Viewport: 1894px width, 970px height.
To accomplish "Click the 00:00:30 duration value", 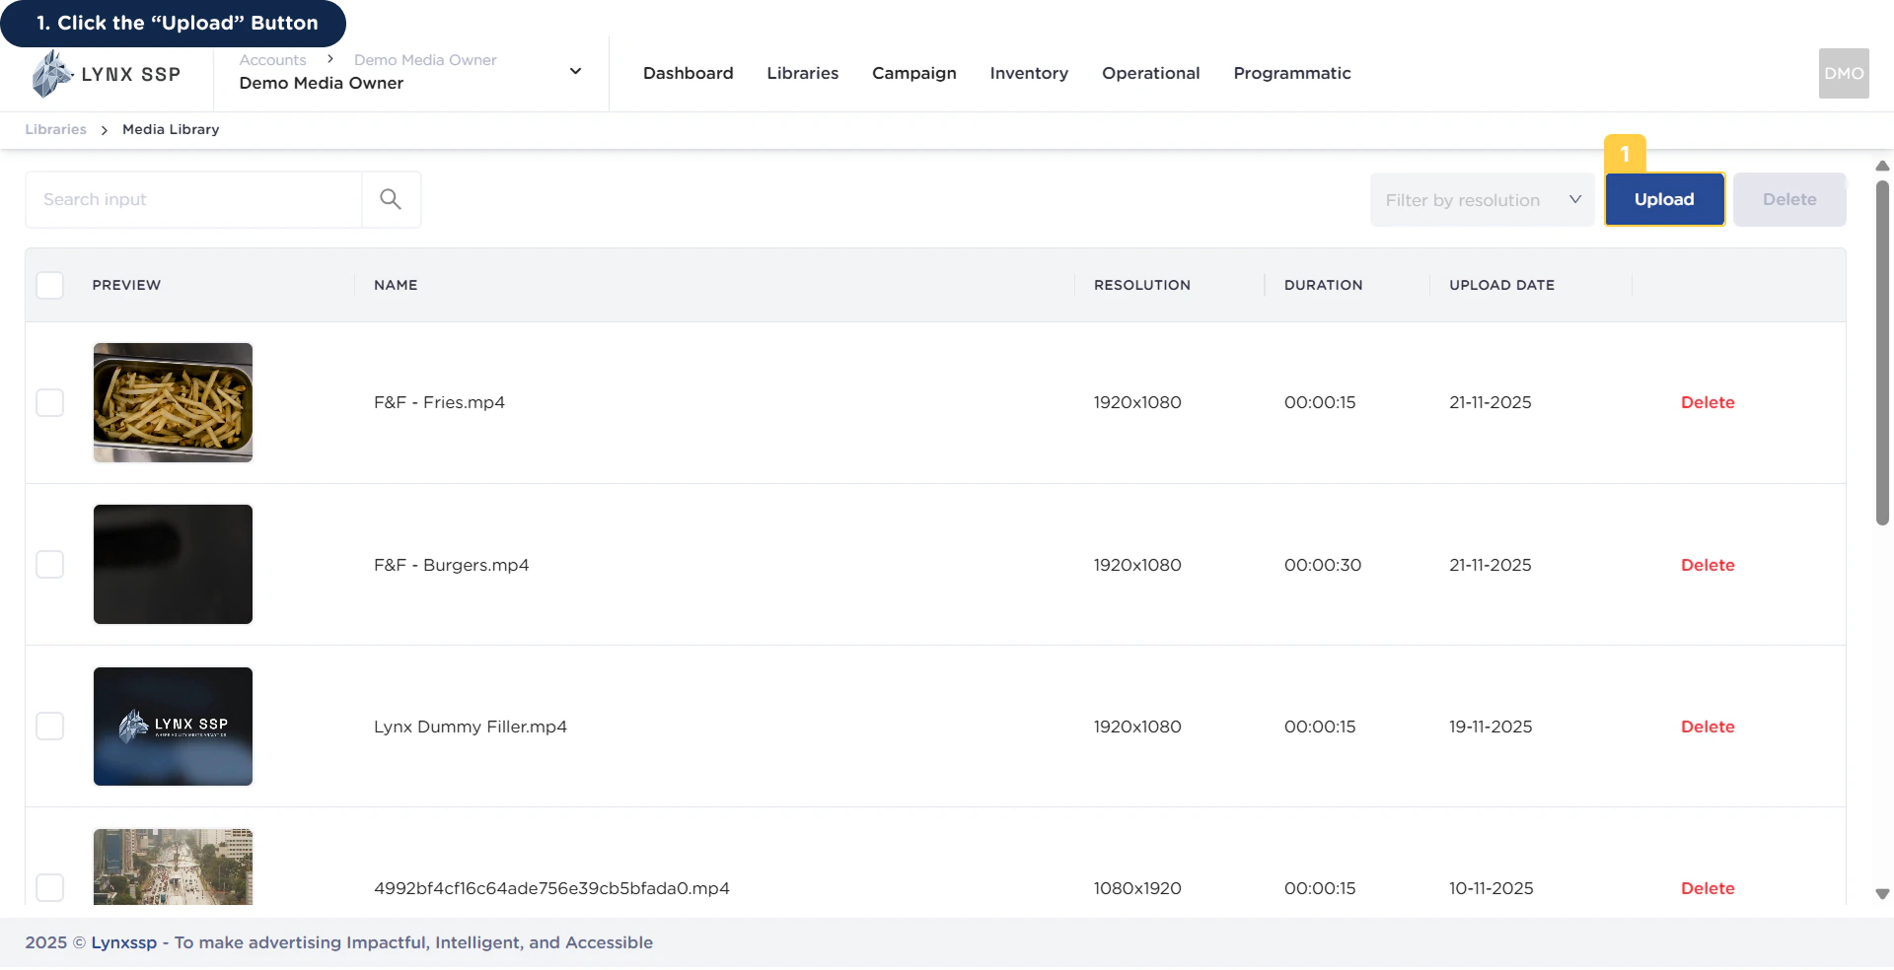I will 1323,565.
